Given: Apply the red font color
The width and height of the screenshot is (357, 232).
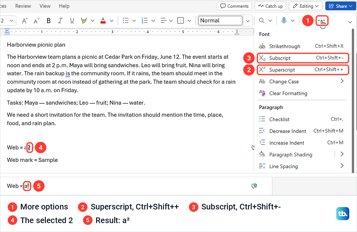Looking at the screenshot, I should point(103,20).
